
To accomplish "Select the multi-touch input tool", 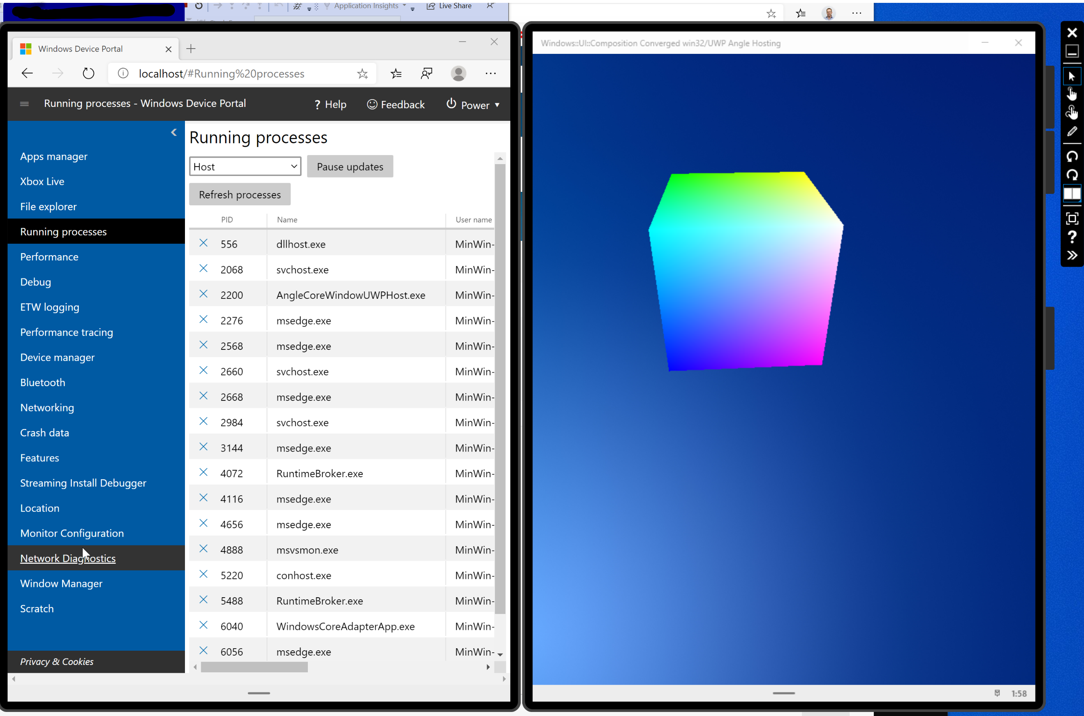I will (1072, 112).
